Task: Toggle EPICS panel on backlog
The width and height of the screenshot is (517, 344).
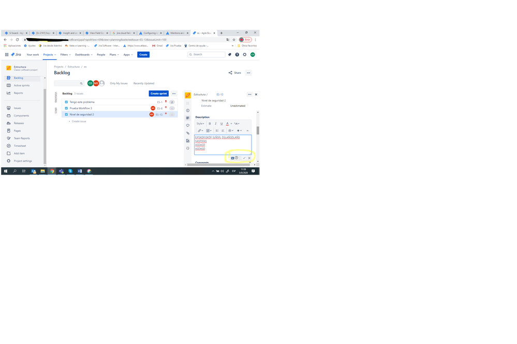Action: point(56,111)
